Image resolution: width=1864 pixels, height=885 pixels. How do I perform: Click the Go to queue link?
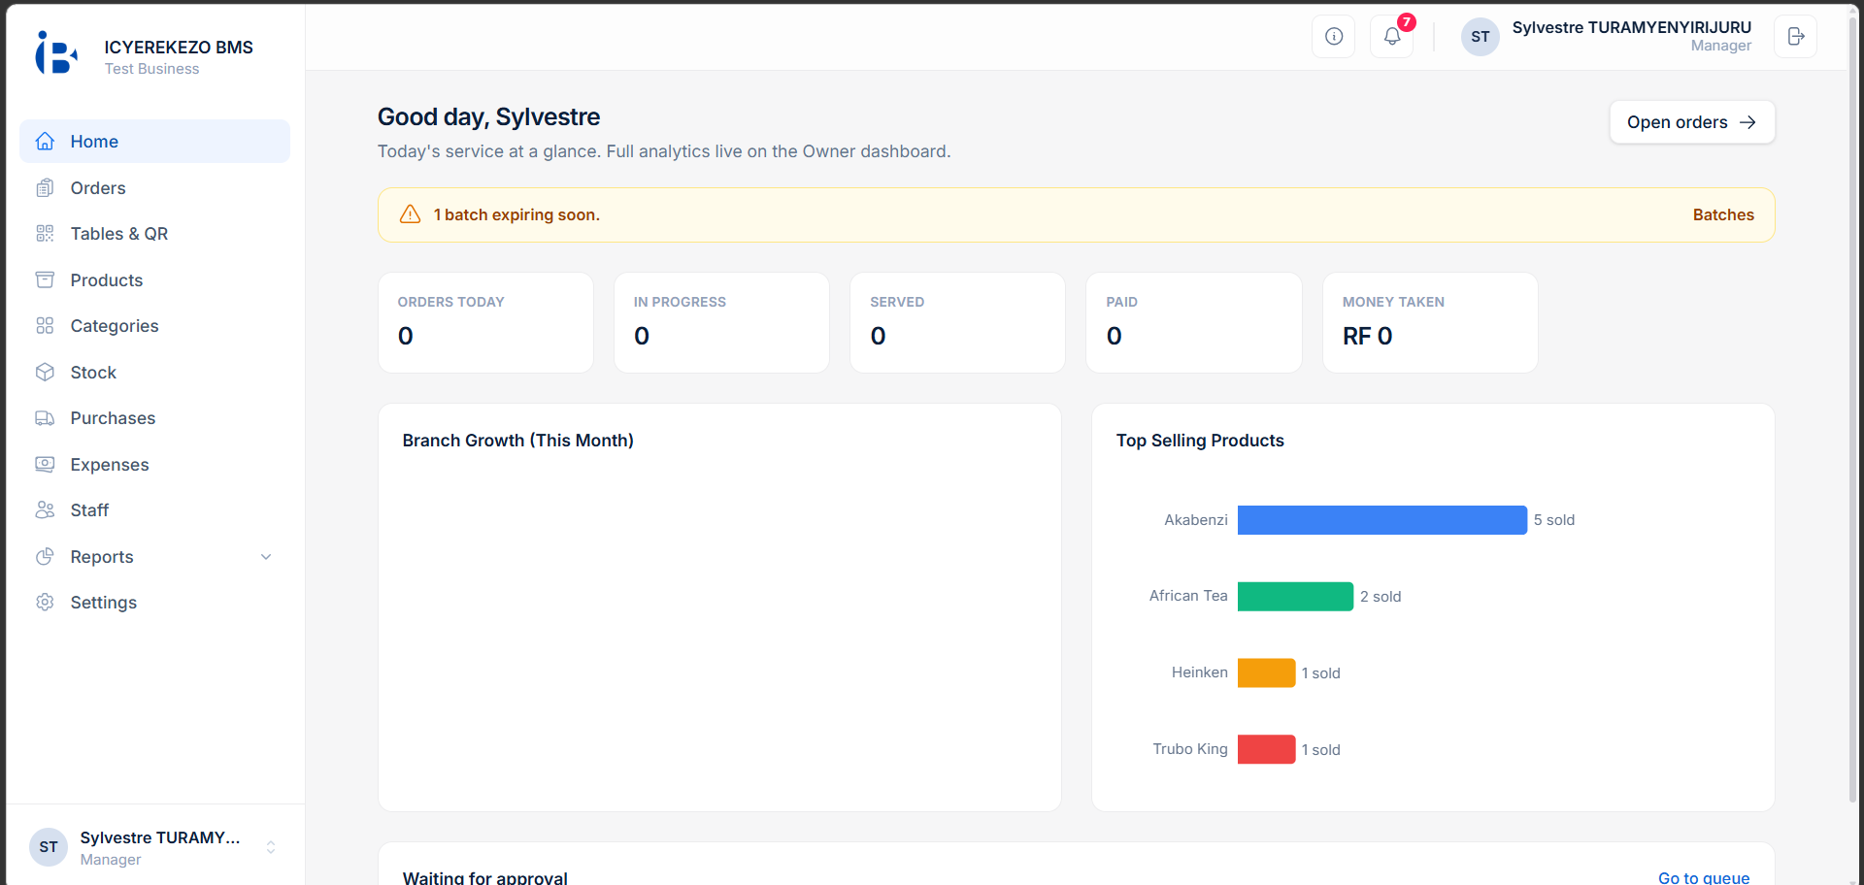pos(1704,877)
